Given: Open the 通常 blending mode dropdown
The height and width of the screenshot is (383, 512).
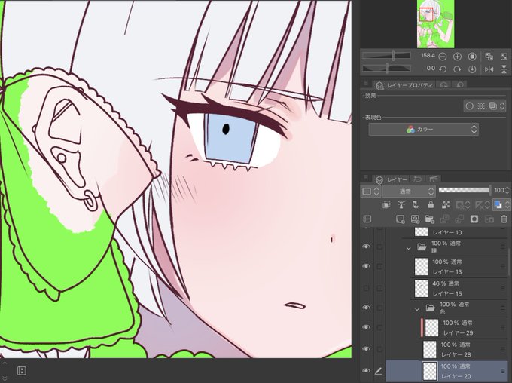Looking at the screenshot, I should (x=409, y=191).
